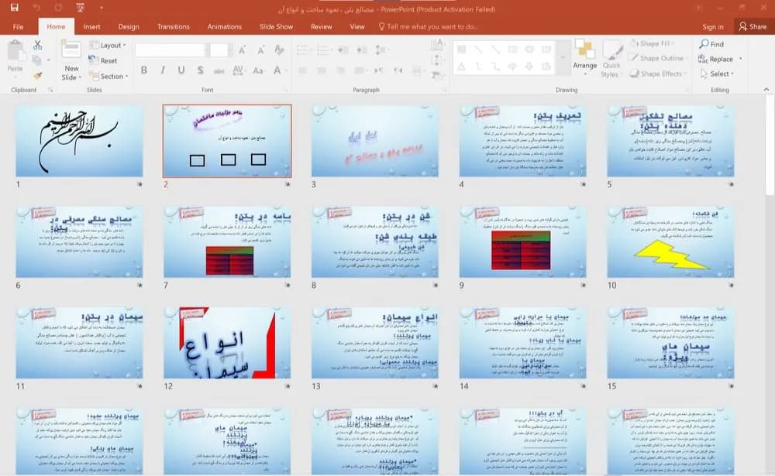Image resolution: width=775 pixels, height=476 pixels.
Task: Open the Character Spacing AV menu
Action: (x=238, y=70)
